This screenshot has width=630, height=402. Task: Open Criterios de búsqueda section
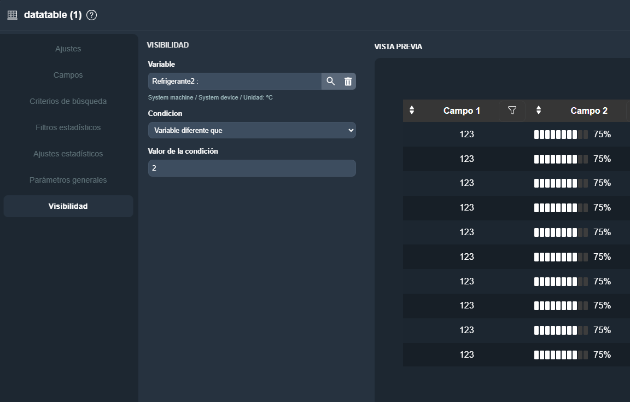(68, 101)
